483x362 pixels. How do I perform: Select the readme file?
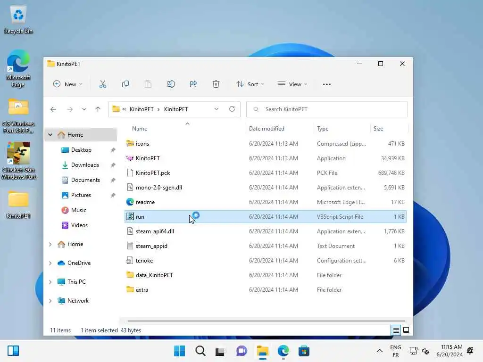tap(266, 202)
